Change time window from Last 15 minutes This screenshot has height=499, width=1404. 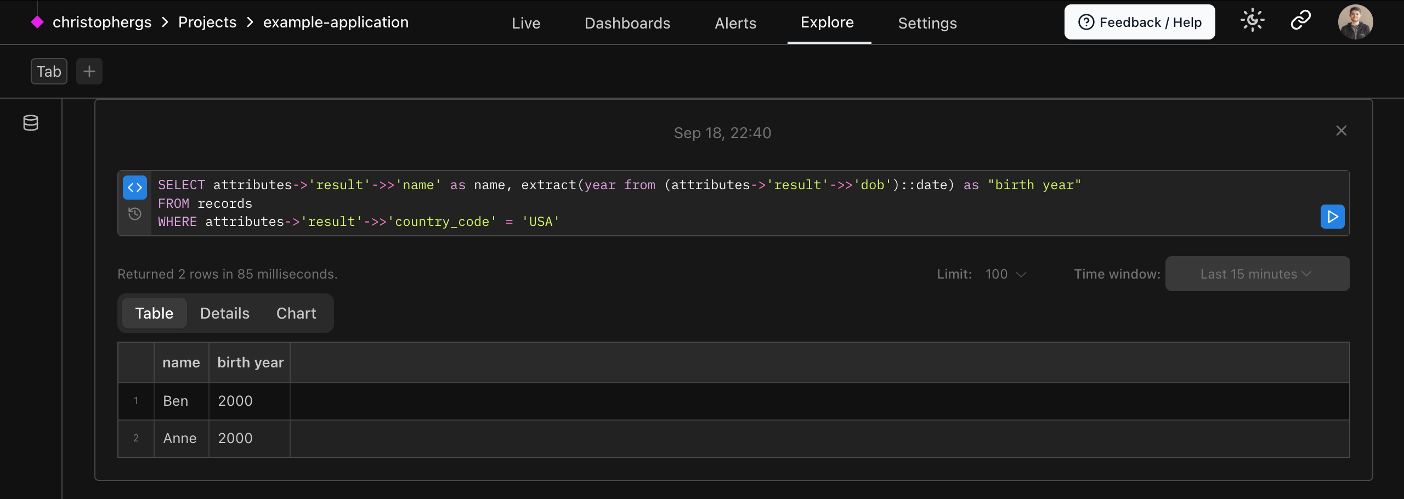click(1256, 274)
